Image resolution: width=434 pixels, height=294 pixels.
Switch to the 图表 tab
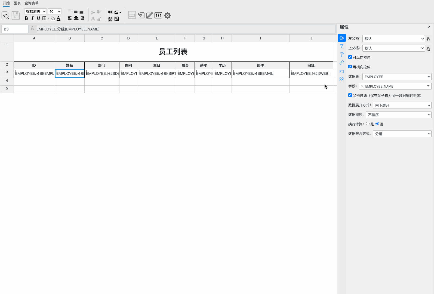[17, 3]
